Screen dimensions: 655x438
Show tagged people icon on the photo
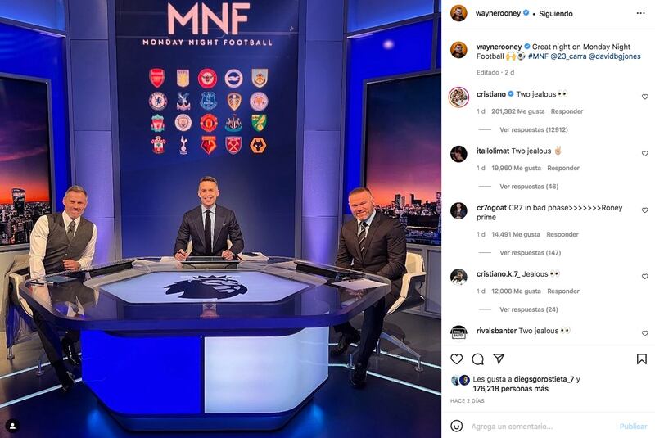[12, 426]
